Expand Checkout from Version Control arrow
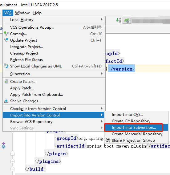Image resolution: width=170 pixels, height=175 pixels. coord(102,108)
